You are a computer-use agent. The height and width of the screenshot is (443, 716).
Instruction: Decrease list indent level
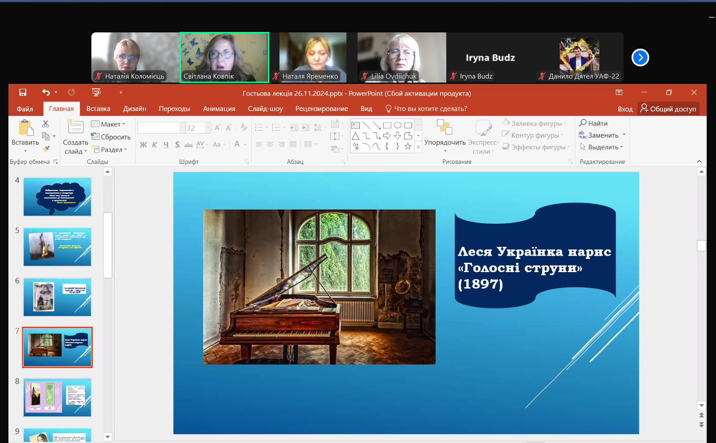pos(294,128)
